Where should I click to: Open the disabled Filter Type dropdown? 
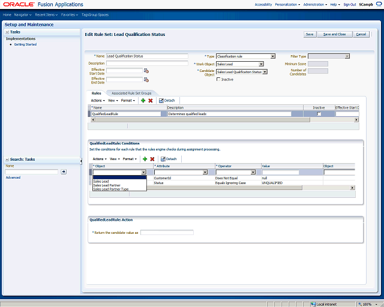click(x=347, y=56)
